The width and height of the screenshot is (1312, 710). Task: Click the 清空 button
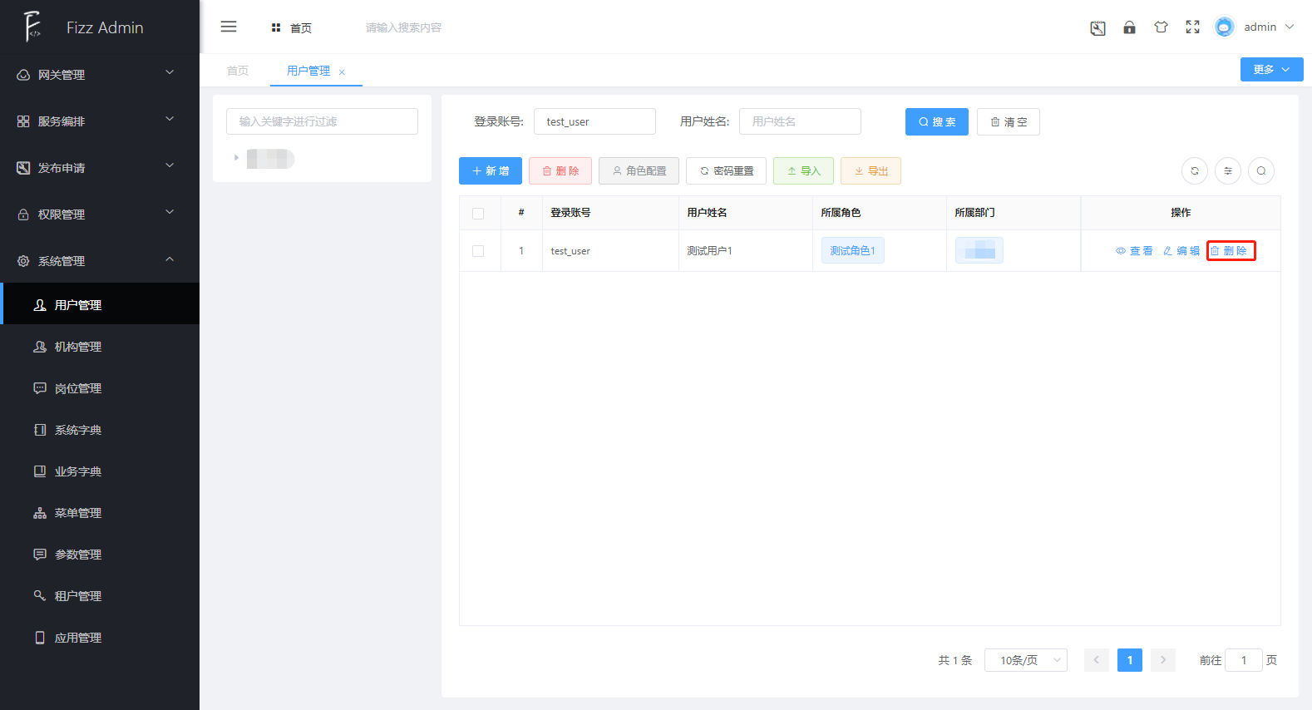click(x=1008, y=121)
